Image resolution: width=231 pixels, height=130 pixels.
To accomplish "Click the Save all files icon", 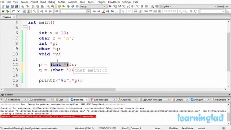I will coord(17,6).
